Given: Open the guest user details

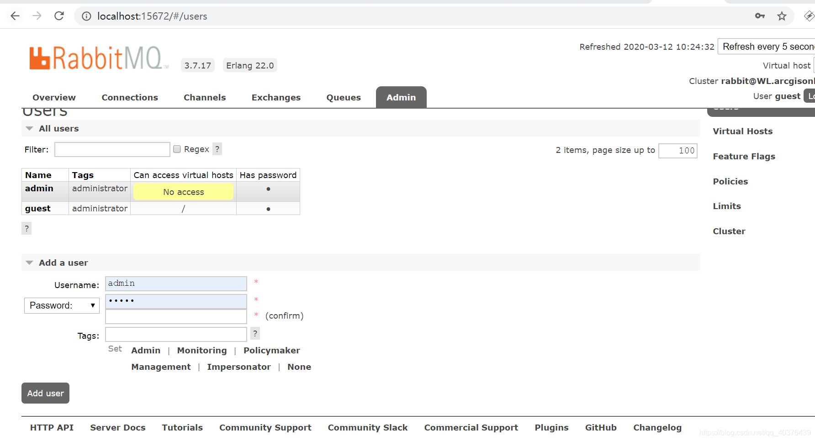Looking at the screenshot, I should pos(37,208).
